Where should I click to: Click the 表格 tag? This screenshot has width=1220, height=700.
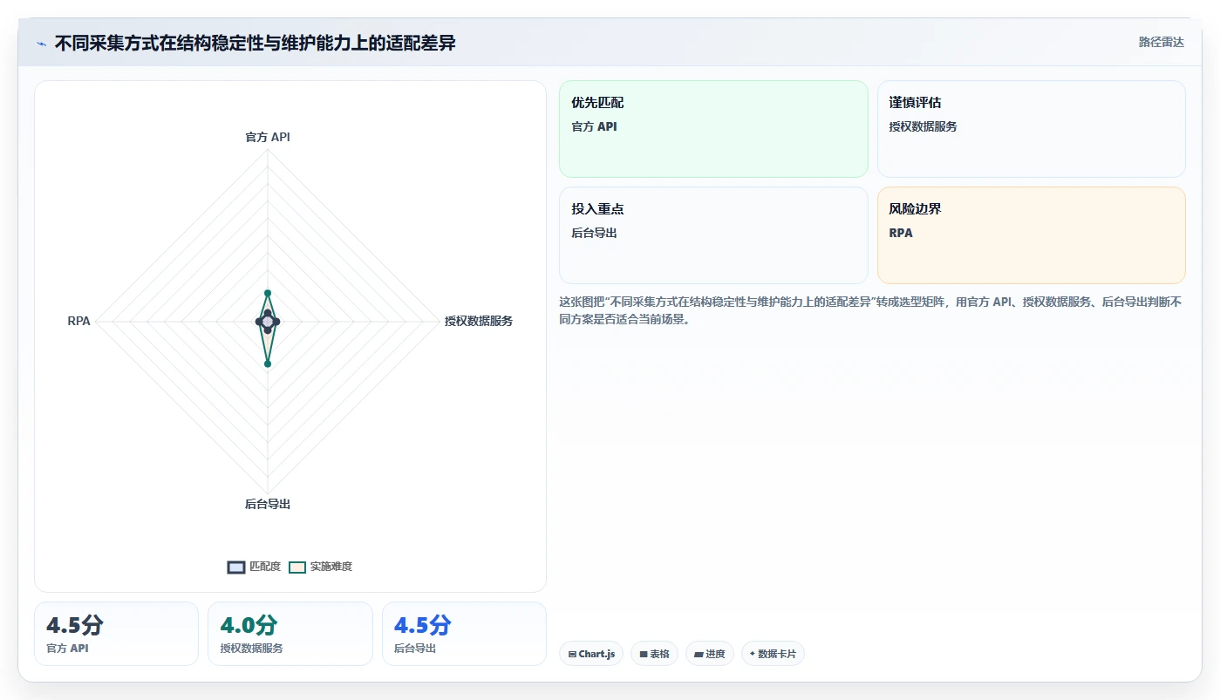coord(654,654)
